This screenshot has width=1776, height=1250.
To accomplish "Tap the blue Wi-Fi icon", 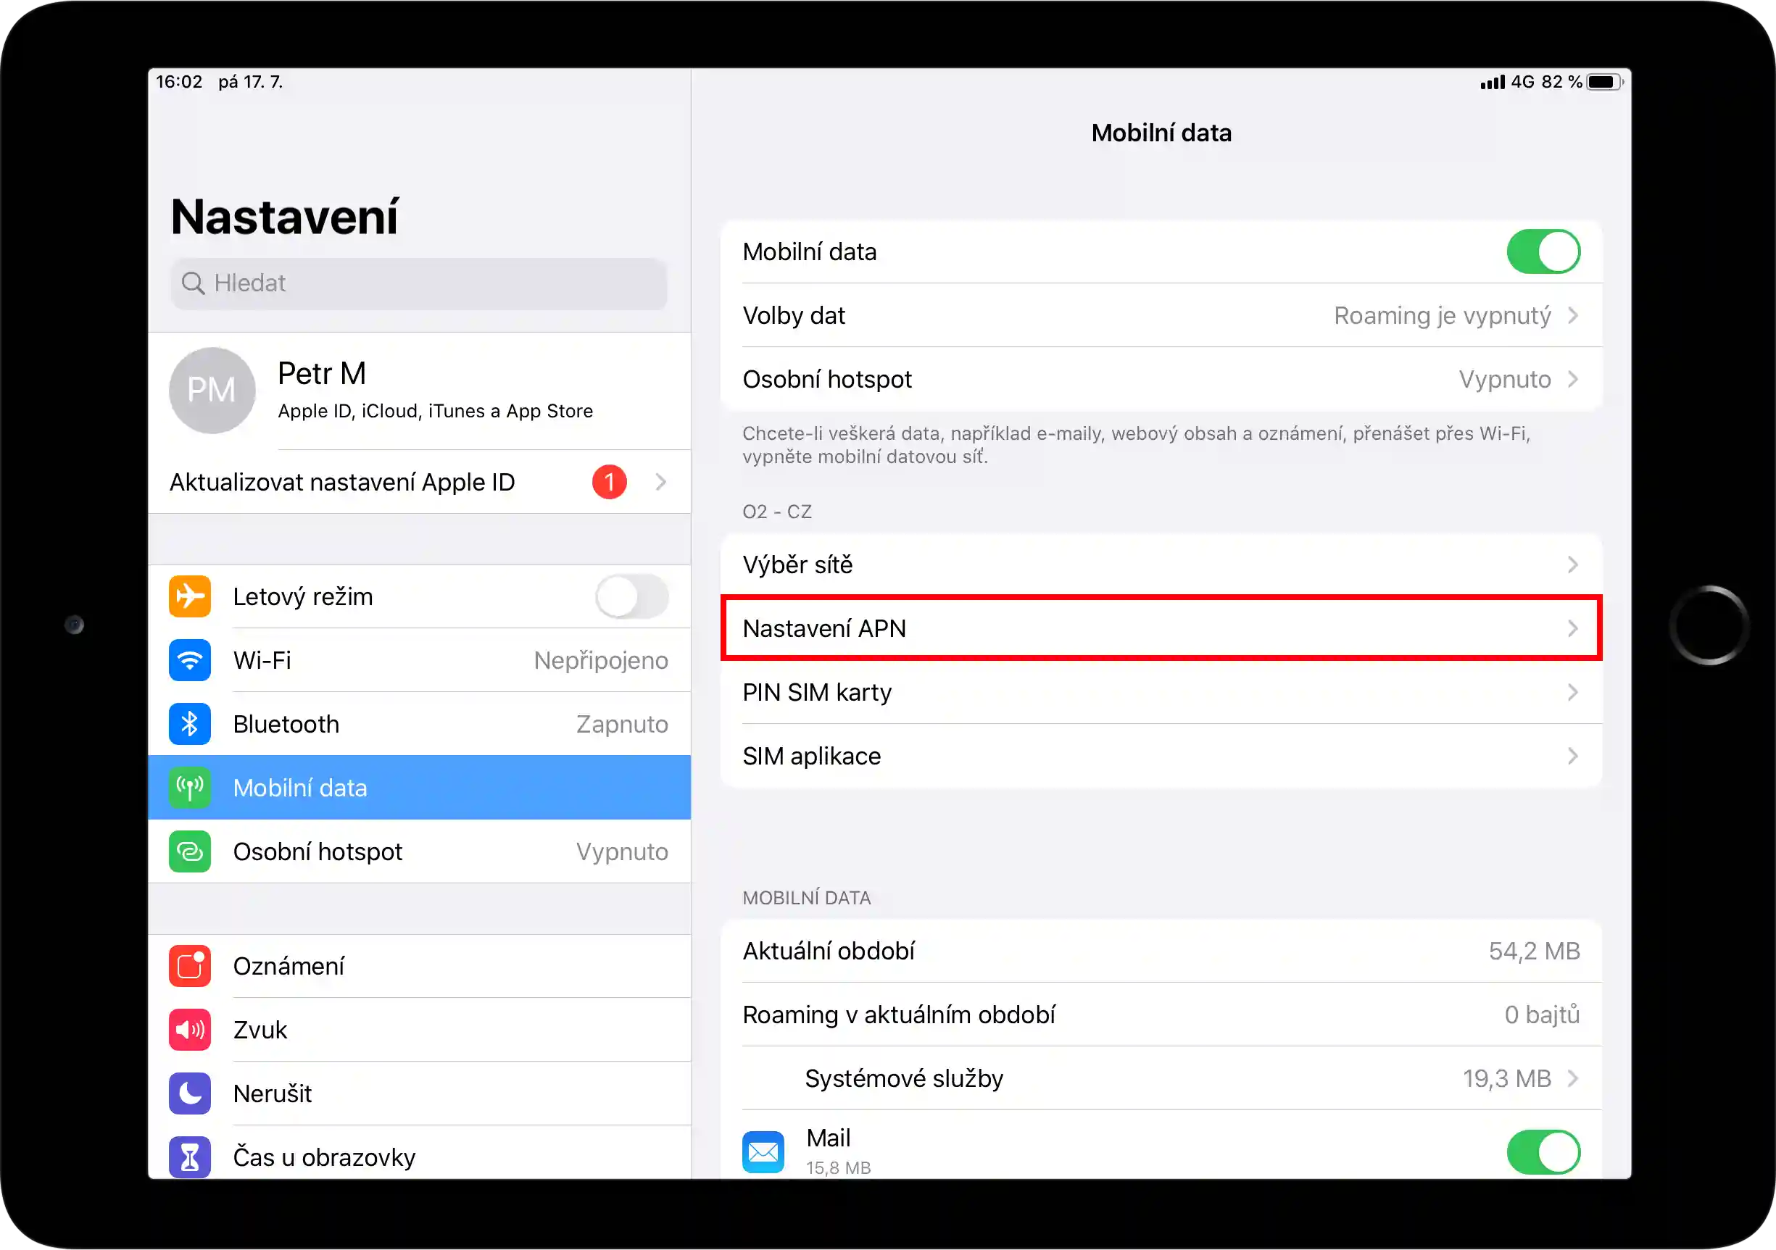I will pos(189,660).
